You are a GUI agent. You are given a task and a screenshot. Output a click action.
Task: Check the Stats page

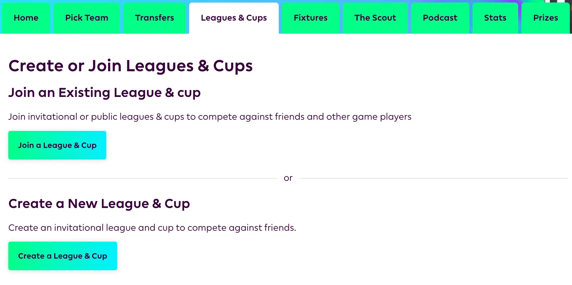pyautogui.click(x=495, y=18)
